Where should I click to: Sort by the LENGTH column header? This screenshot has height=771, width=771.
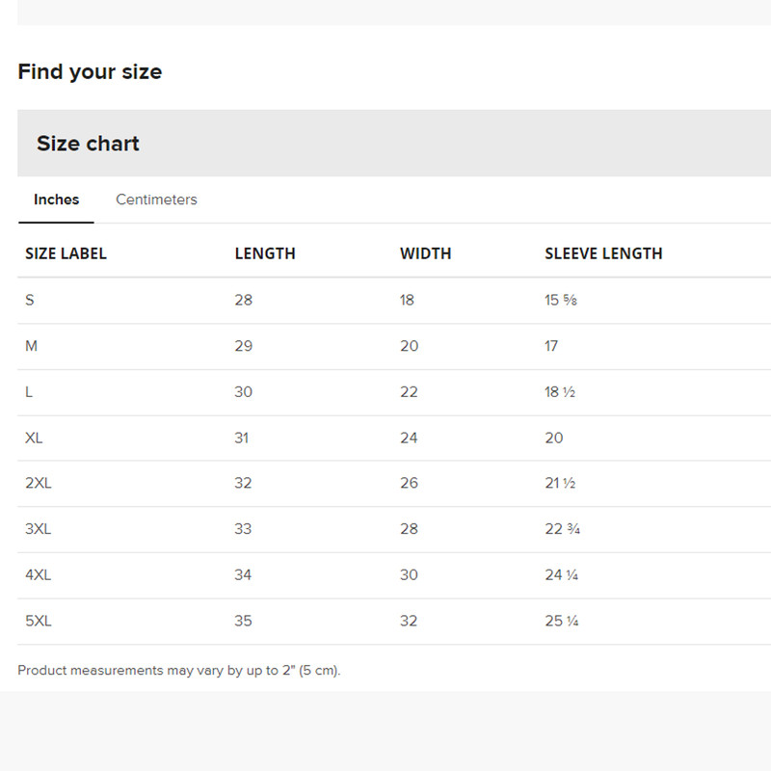[266, 253]
